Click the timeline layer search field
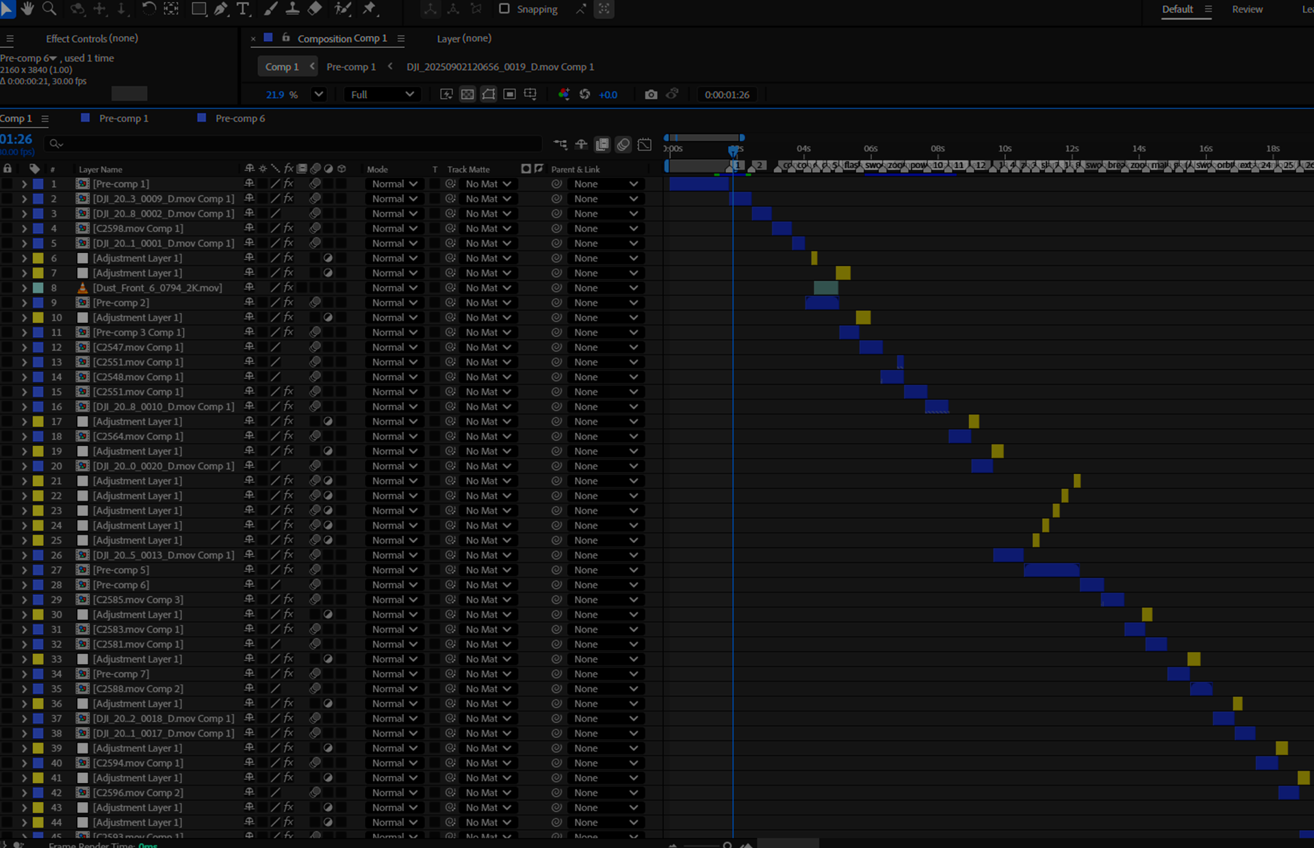 pyautogui.click(x=294, y=144)
